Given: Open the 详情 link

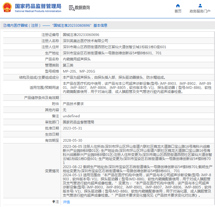Looking at the screenshot, I should tap(66, 202).
